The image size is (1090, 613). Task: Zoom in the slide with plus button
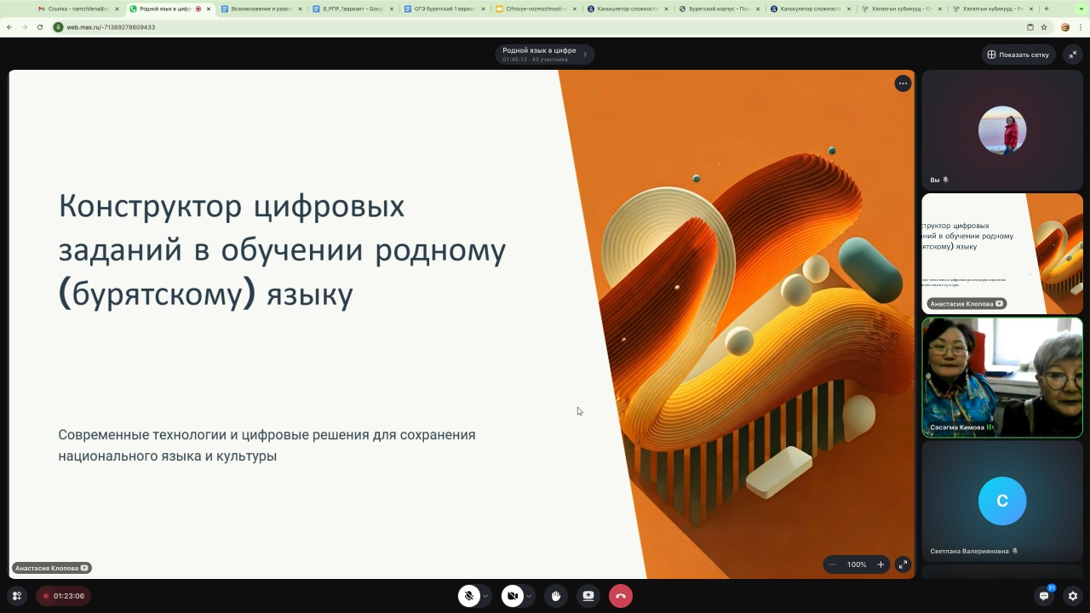coord(881,564)
